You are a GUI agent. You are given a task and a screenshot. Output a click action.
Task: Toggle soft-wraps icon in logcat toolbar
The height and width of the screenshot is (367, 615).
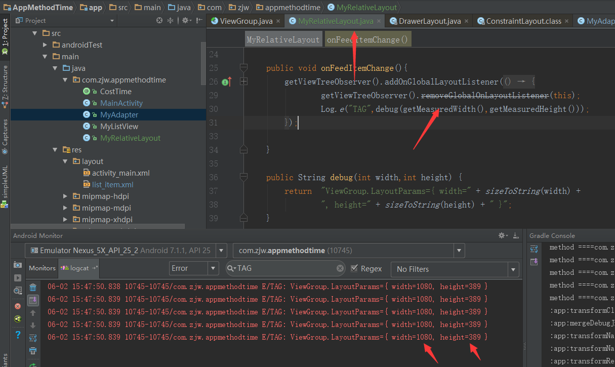(33, 338)
